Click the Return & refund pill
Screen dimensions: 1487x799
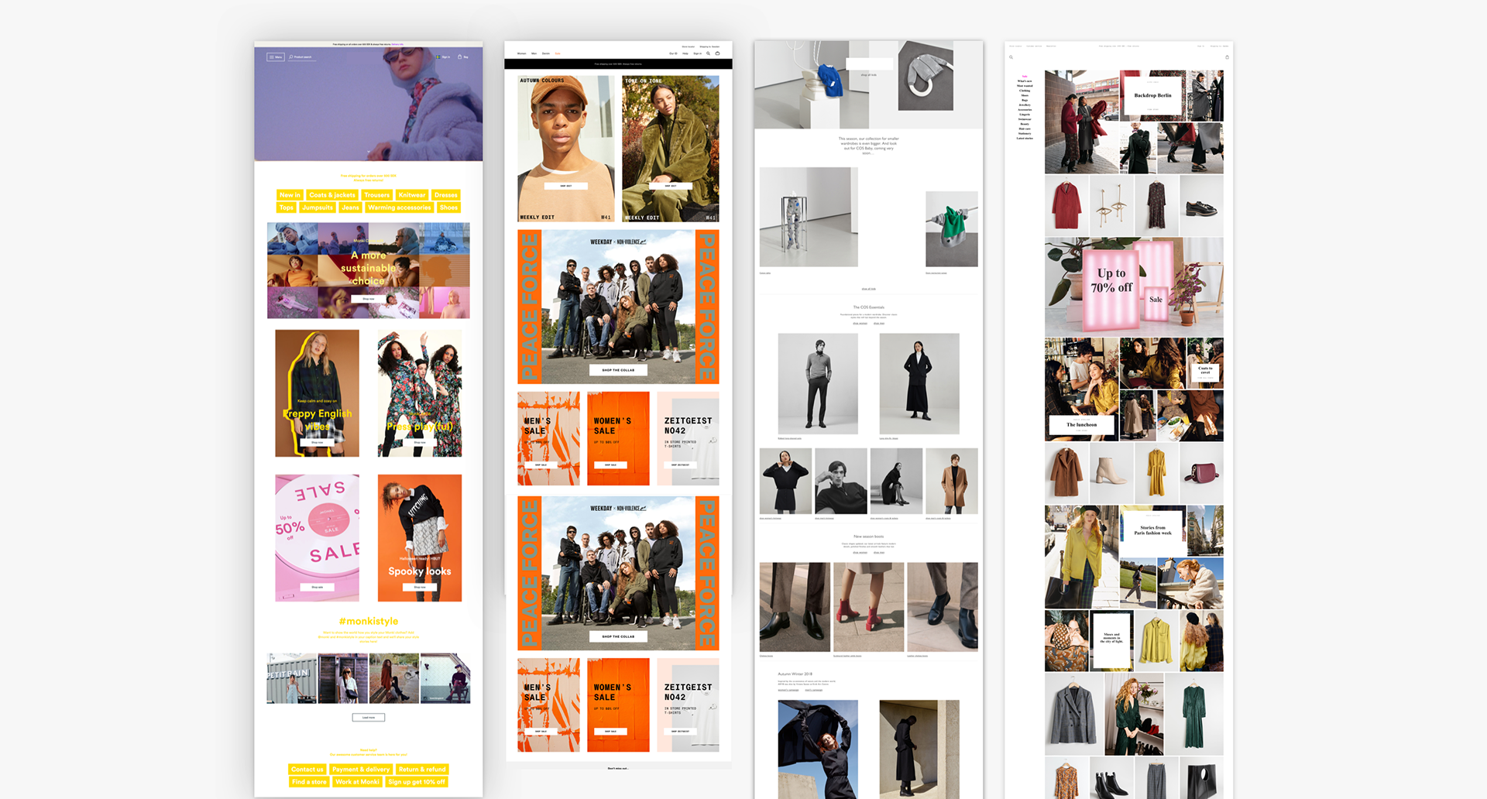422,770
